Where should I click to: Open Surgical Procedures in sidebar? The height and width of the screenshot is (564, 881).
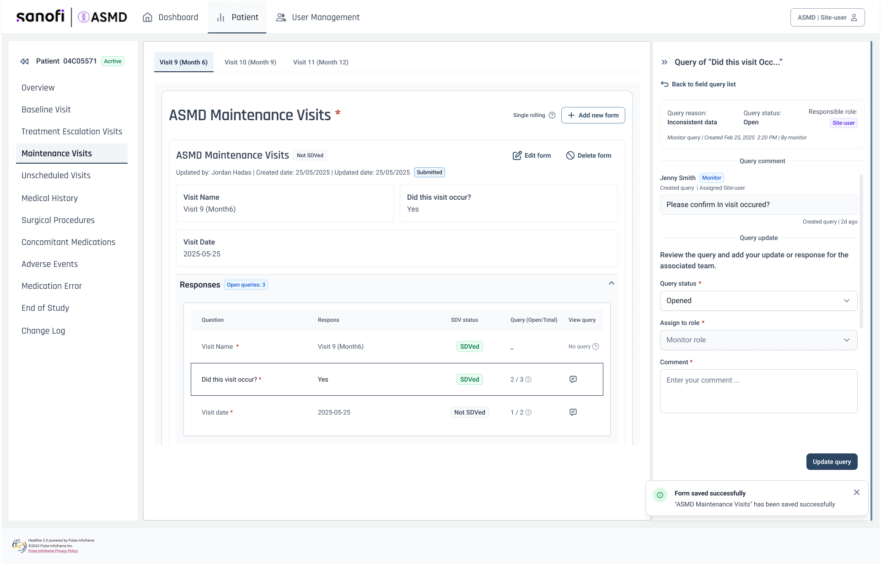coord(58,220)
